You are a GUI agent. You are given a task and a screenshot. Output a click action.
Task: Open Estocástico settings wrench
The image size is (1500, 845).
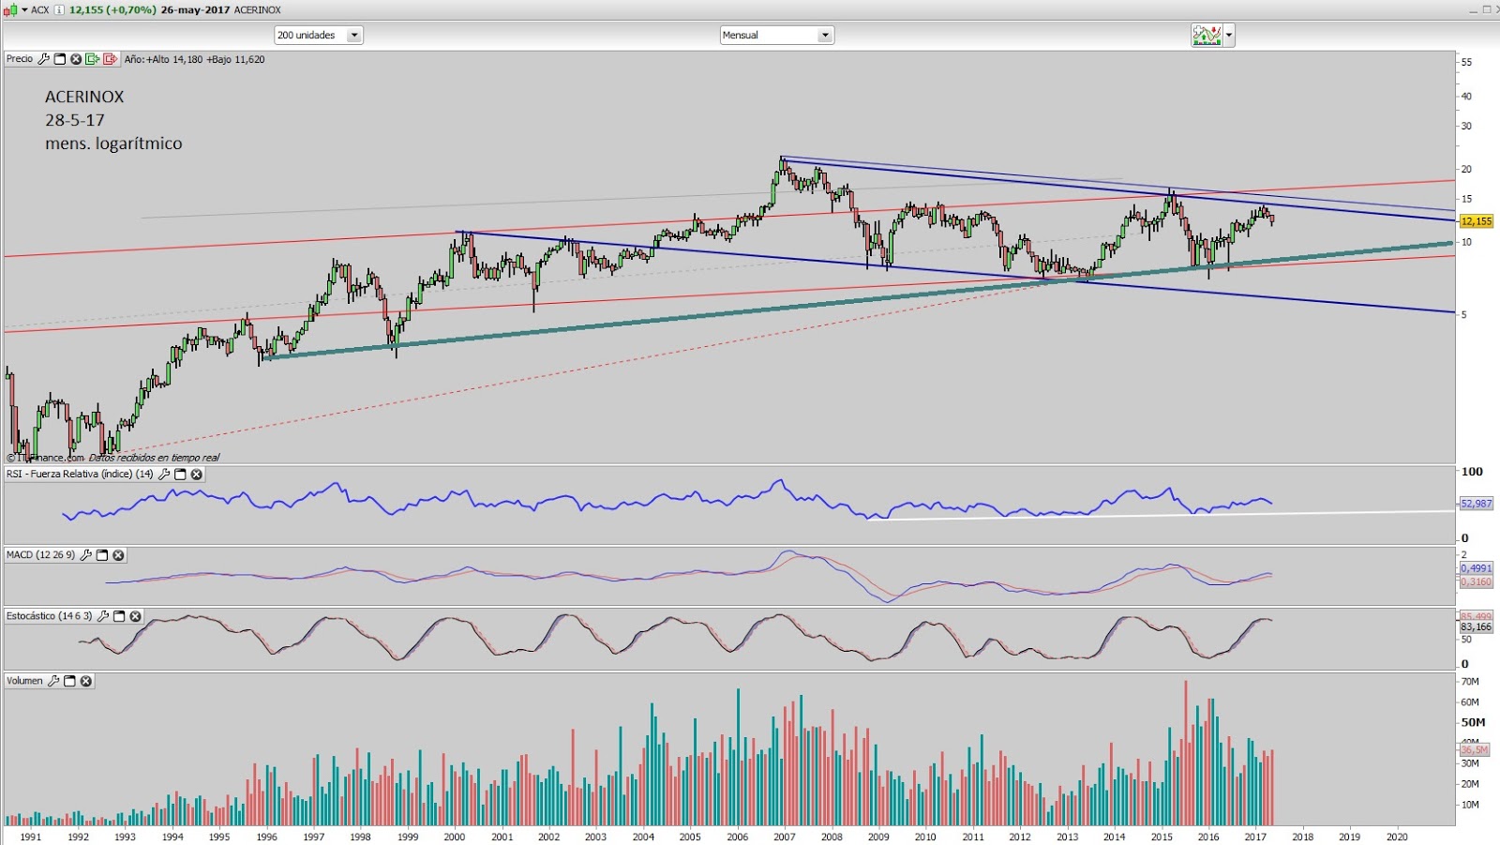[x=103, y=616]
